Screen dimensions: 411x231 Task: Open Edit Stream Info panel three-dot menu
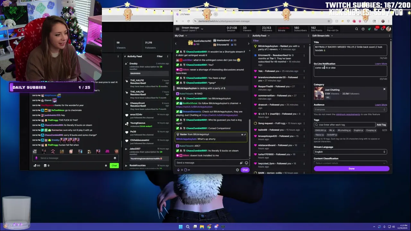pyautogui.click(x=390, y=36)
